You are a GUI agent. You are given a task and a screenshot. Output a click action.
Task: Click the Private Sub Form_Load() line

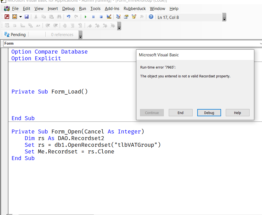50,92
